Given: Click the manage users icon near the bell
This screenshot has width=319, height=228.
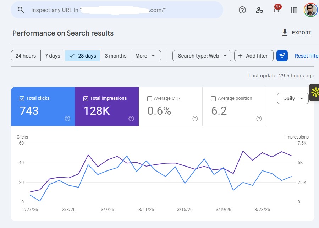Looking at the screenshot, I should [x=259, y=10].
